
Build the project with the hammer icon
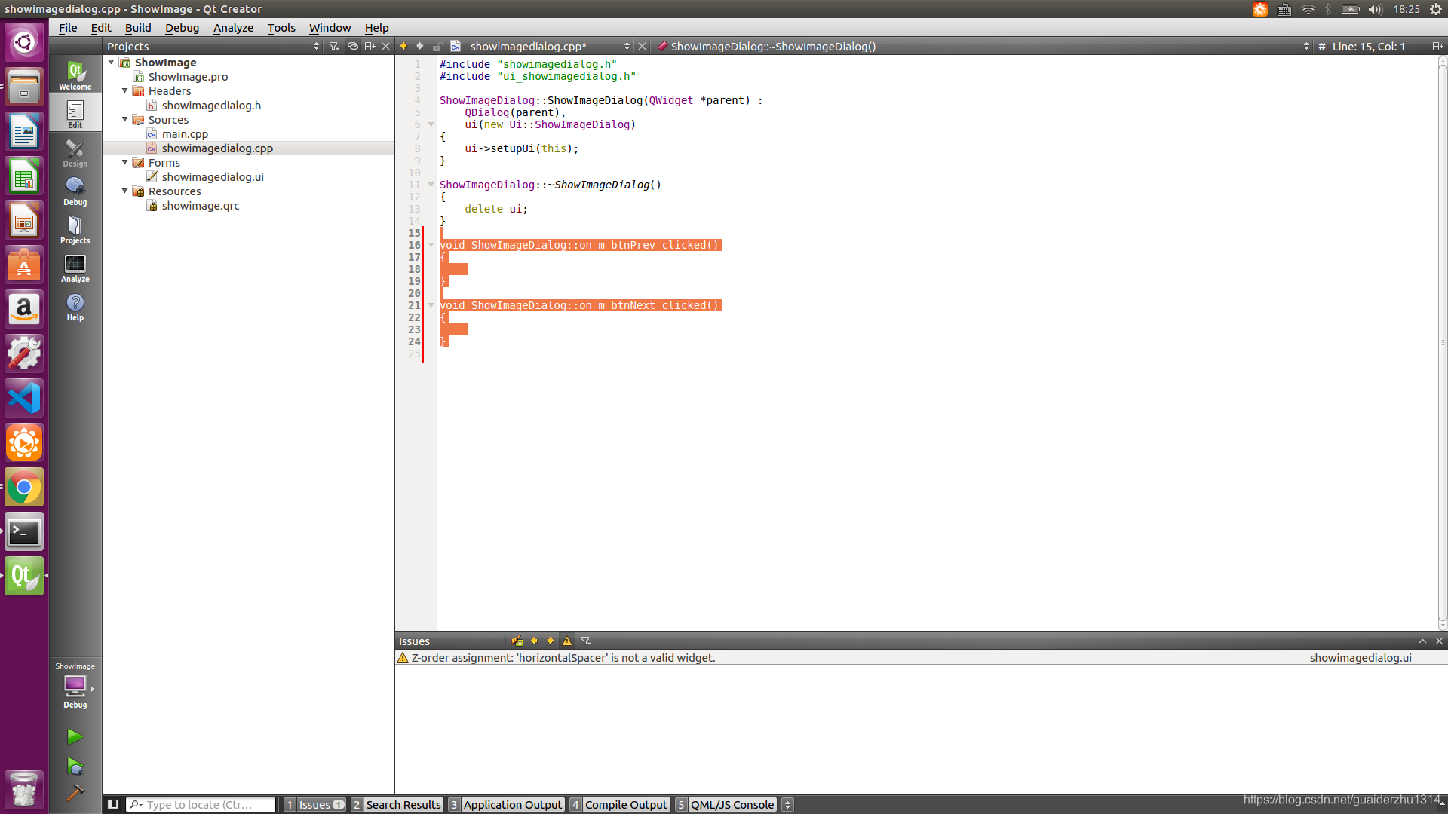pyautogui.click(x=75, y=793)
